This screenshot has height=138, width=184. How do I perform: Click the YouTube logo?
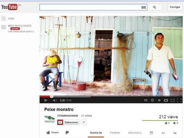point(9,7)
